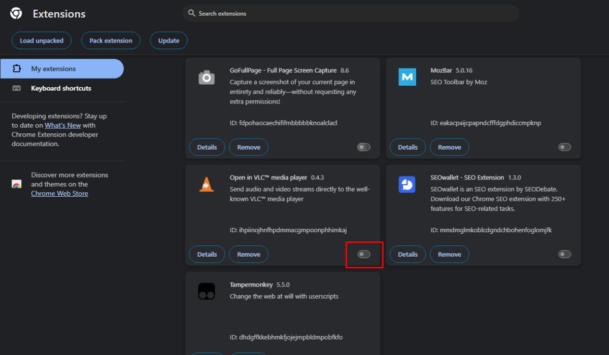Click 'SEO Toolbar by Moz' description
Viewport: 609px width, 355px height.
pyautogui.click(x=459, y=82)
